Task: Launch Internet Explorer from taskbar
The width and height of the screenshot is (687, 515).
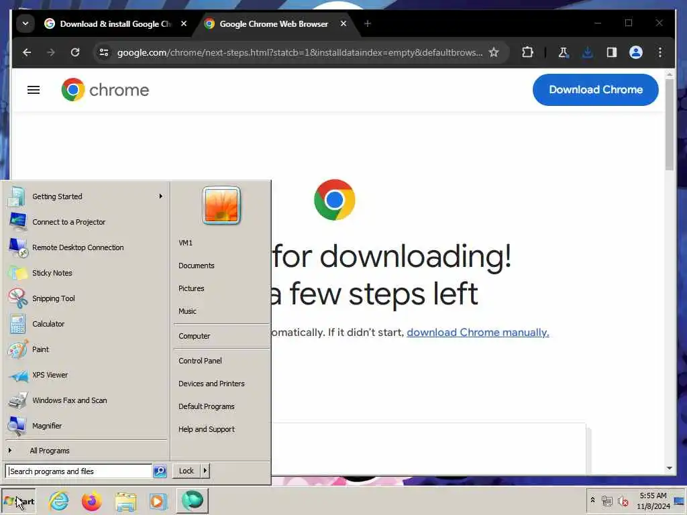Action: point(59,501)
